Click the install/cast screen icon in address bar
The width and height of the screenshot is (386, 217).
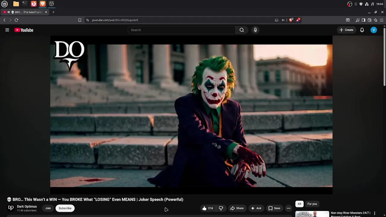click(x=277, y=20)
